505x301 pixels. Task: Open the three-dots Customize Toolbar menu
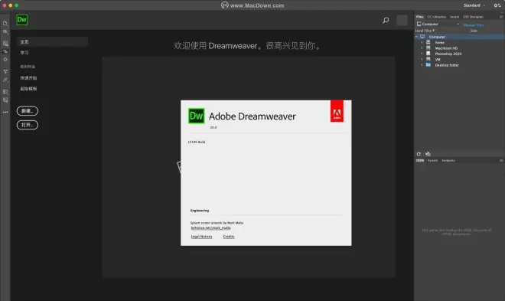coord(5,112)
